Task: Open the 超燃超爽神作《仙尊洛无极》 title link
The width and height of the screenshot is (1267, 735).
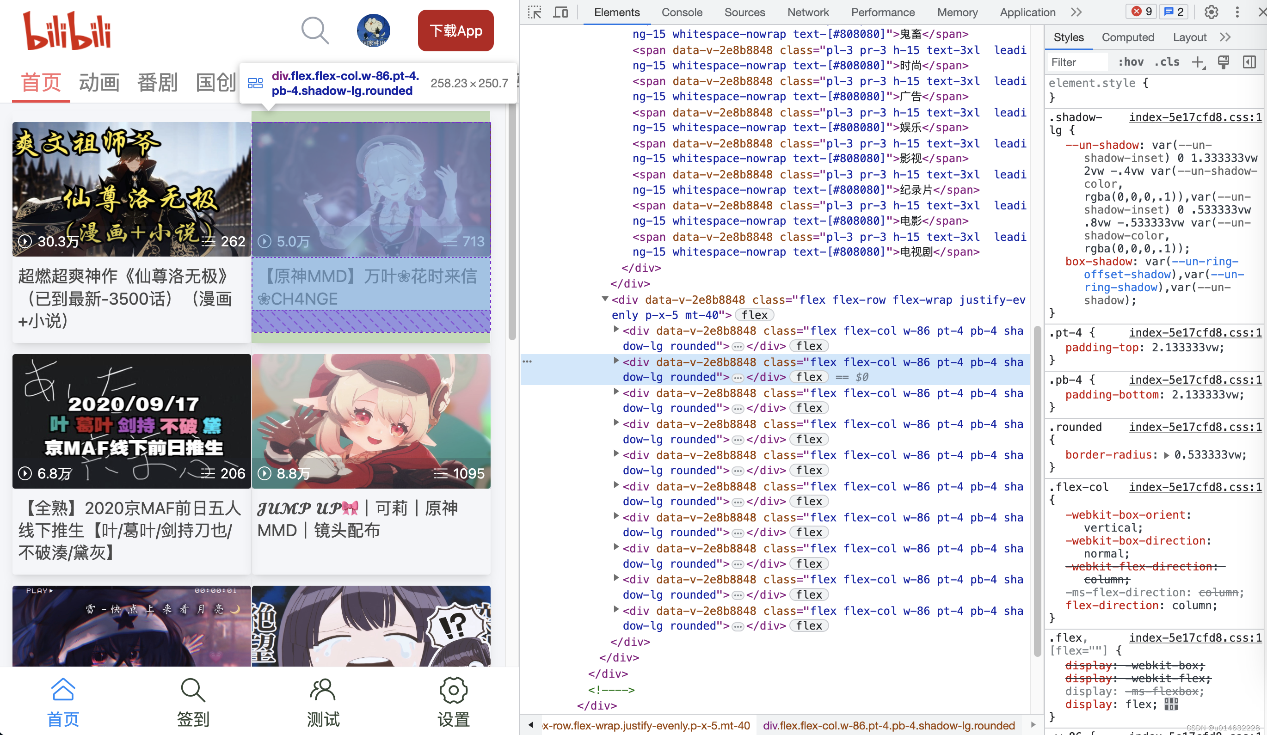Action: (x=126, y=299)
